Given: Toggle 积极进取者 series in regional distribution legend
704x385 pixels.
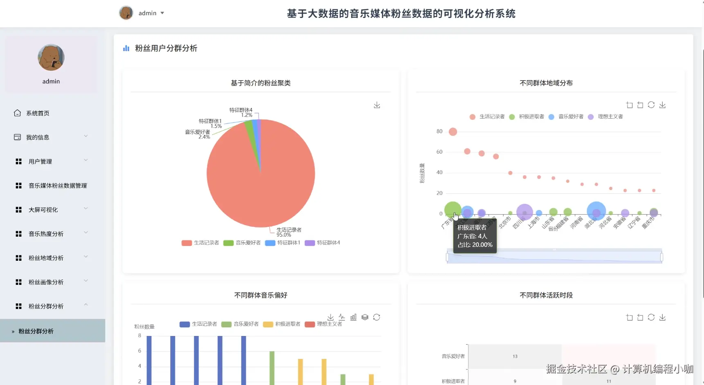Looking at the screenshot, I should click(527, 116).
